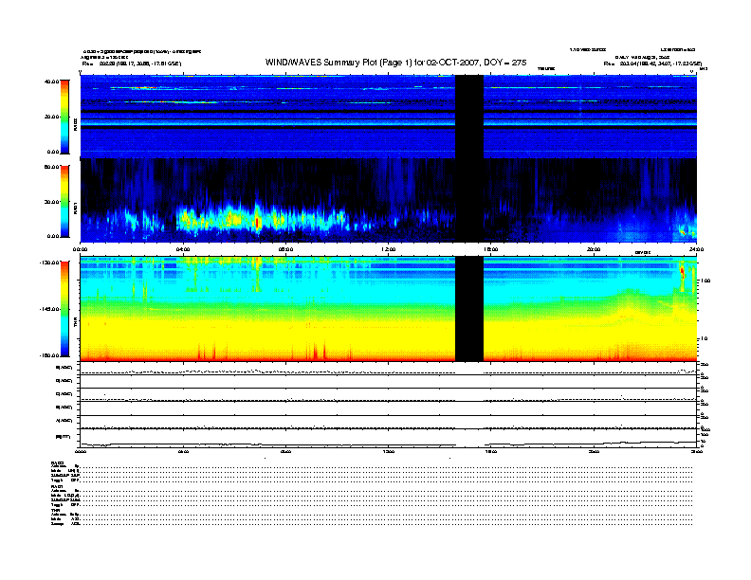Click the TNR status block heading at bottom
This screenshot has width=751, height=580.
55,510
